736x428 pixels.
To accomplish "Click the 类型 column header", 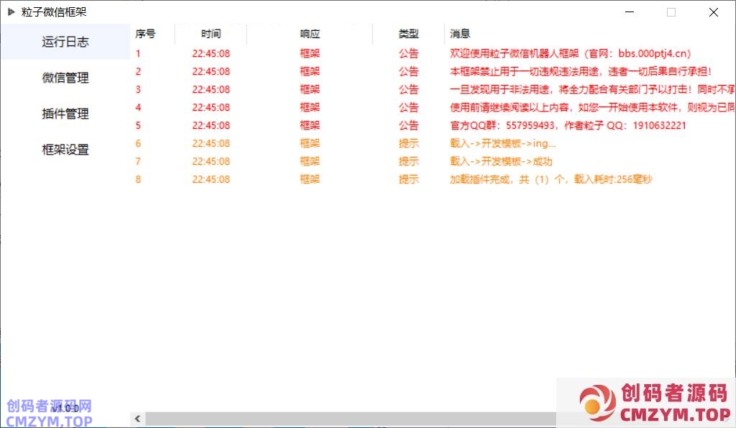I will pyautogui.click(x=409, y=34).
